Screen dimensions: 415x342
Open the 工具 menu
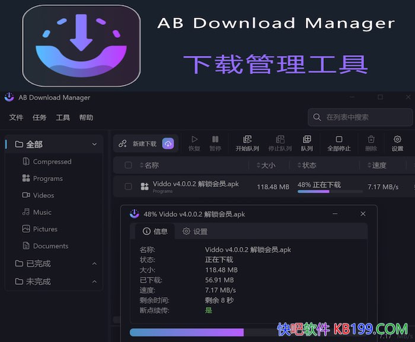coord(63,117)
